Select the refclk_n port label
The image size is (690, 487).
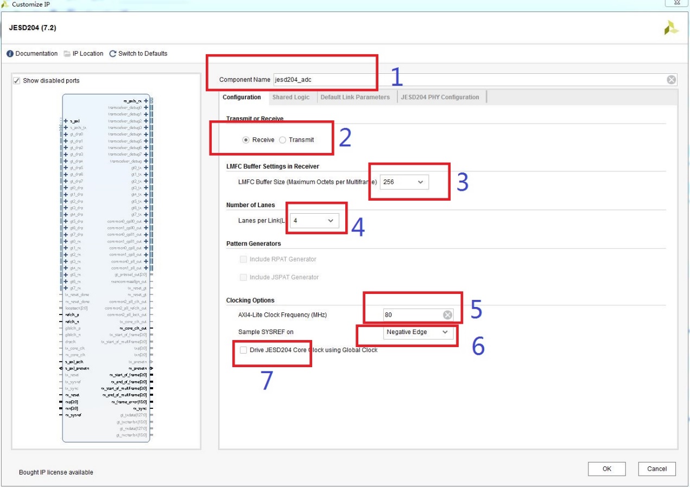(72, 322)
